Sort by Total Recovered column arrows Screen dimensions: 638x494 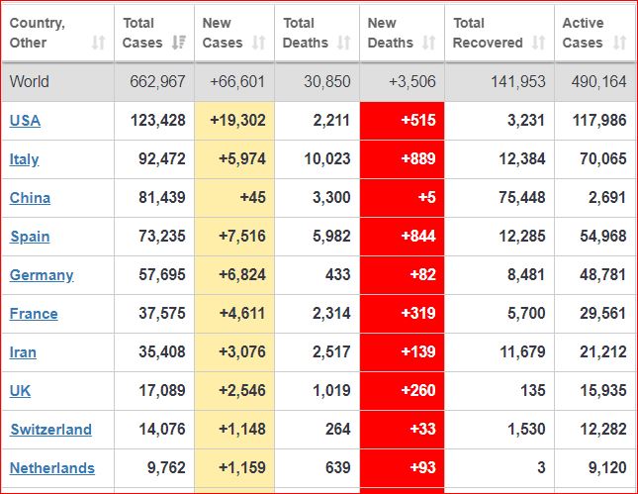(x=538, y=43)
